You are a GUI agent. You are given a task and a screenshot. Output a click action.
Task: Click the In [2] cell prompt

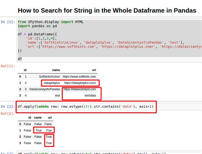(8, 106)
